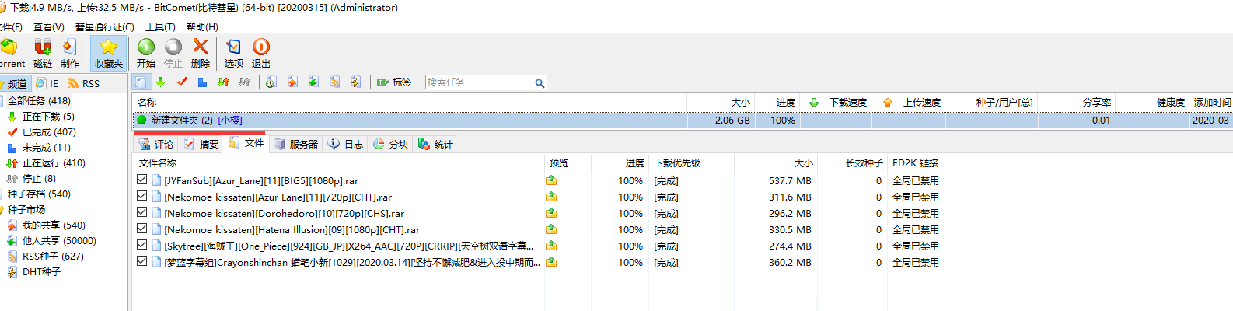Open DHT种子 in sidebar
Viewport: 1233px width, 311px height.
click(x=41, y=272)
